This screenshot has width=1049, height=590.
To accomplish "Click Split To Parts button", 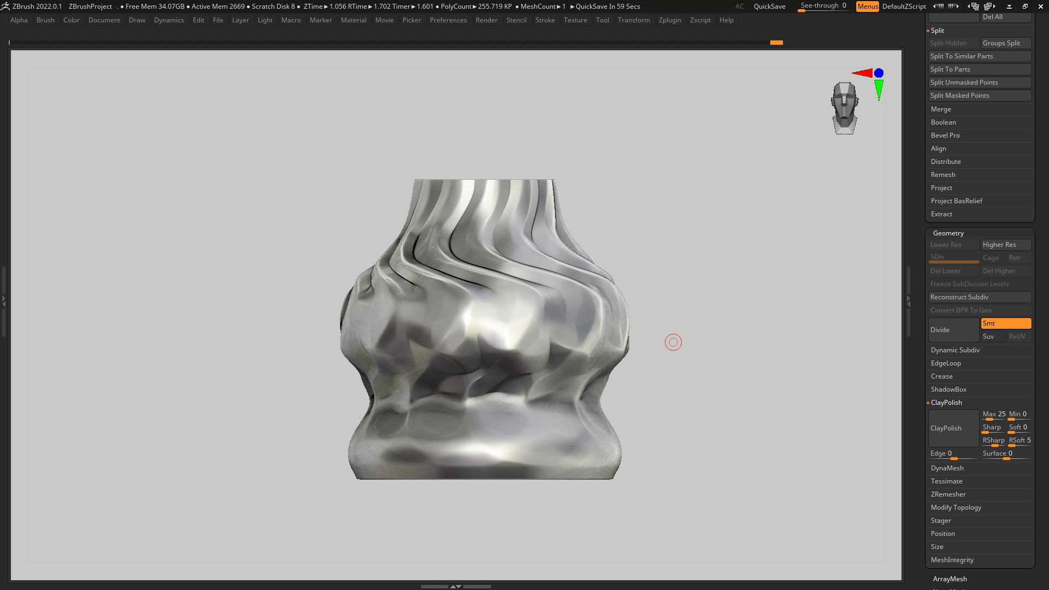I will click(980, 69).
